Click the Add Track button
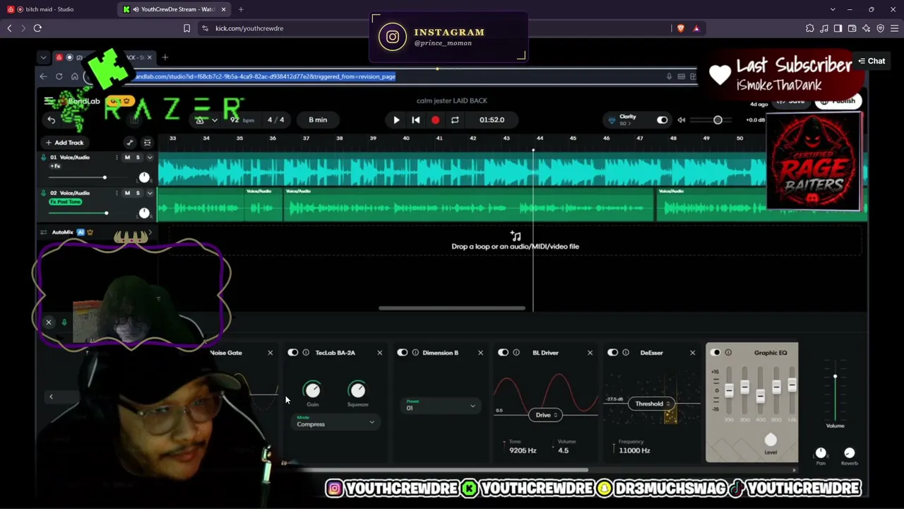The height and width of the screenshot is (509, 904). pos(64,143)
